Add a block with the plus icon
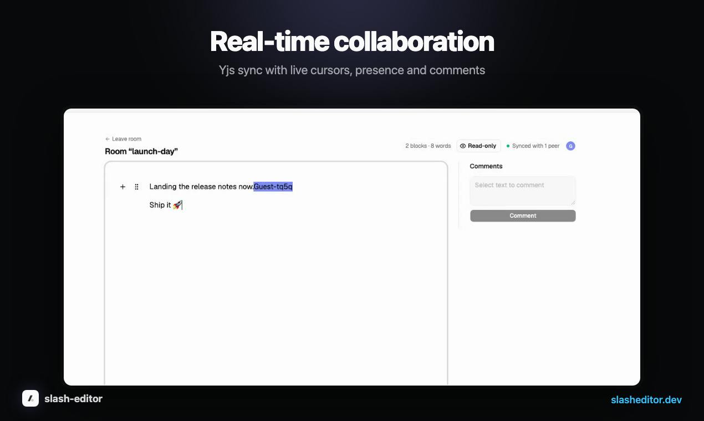 [123, 187]
